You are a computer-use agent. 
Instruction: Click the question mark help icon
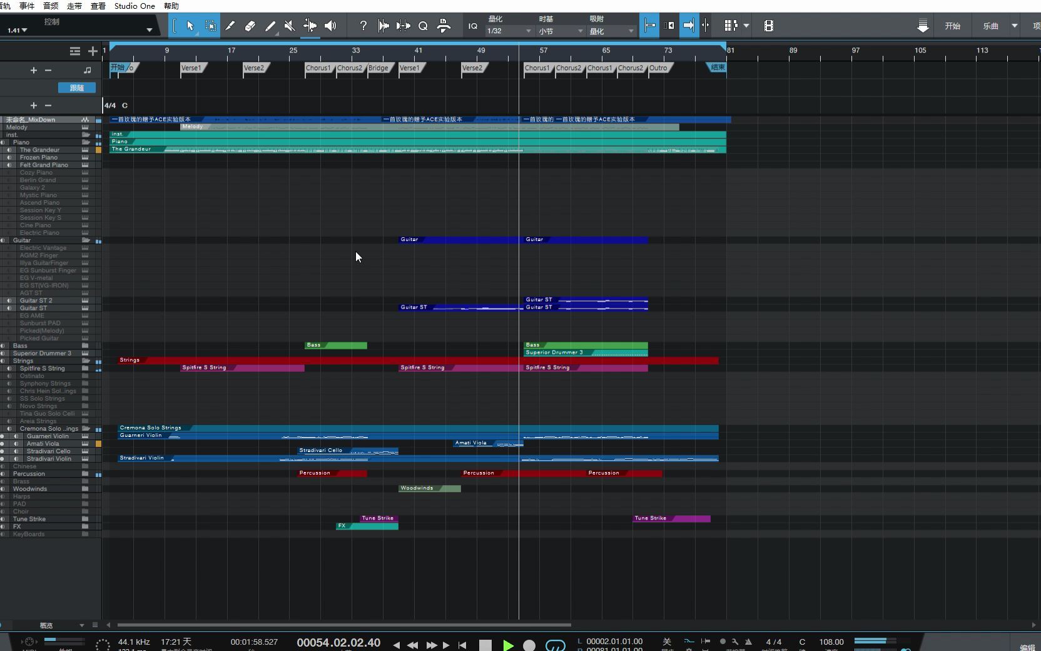pos(363,26)
